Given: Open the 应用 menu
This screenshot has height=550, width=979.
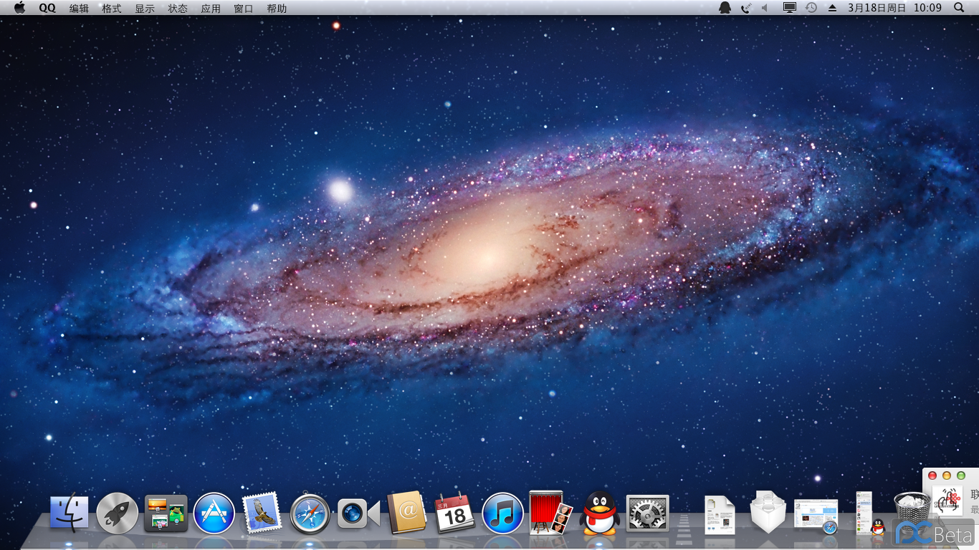Looking at the screenshot, I should [x=211, y=9].
